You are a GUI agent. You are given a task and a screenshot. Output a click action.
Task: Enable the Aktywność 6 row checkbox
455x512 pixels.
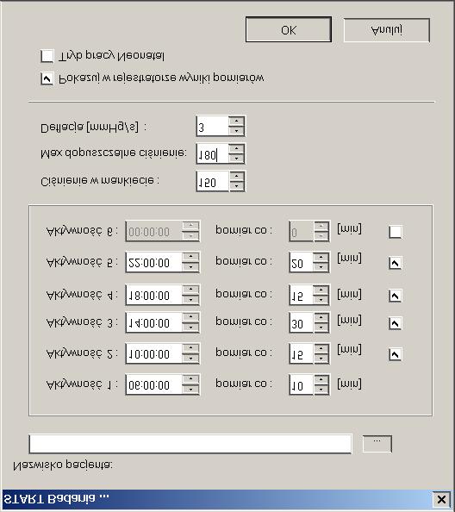396,232
